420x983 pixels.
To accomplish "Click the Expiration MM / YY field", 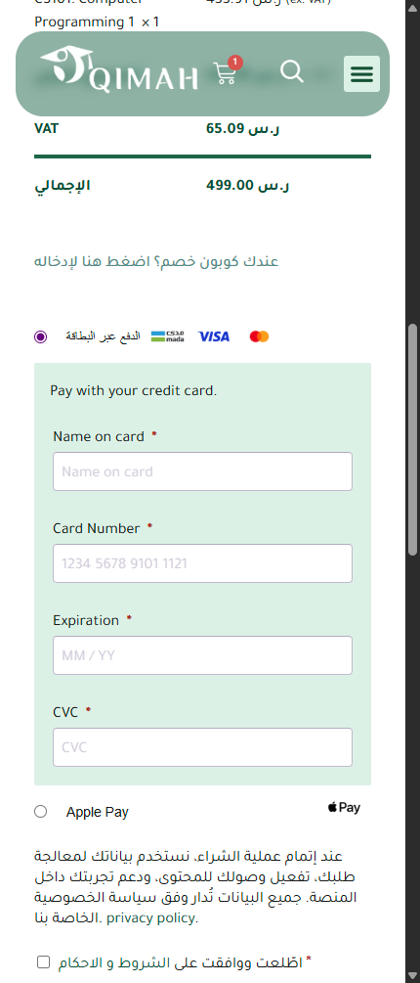I will pos(202,655).
